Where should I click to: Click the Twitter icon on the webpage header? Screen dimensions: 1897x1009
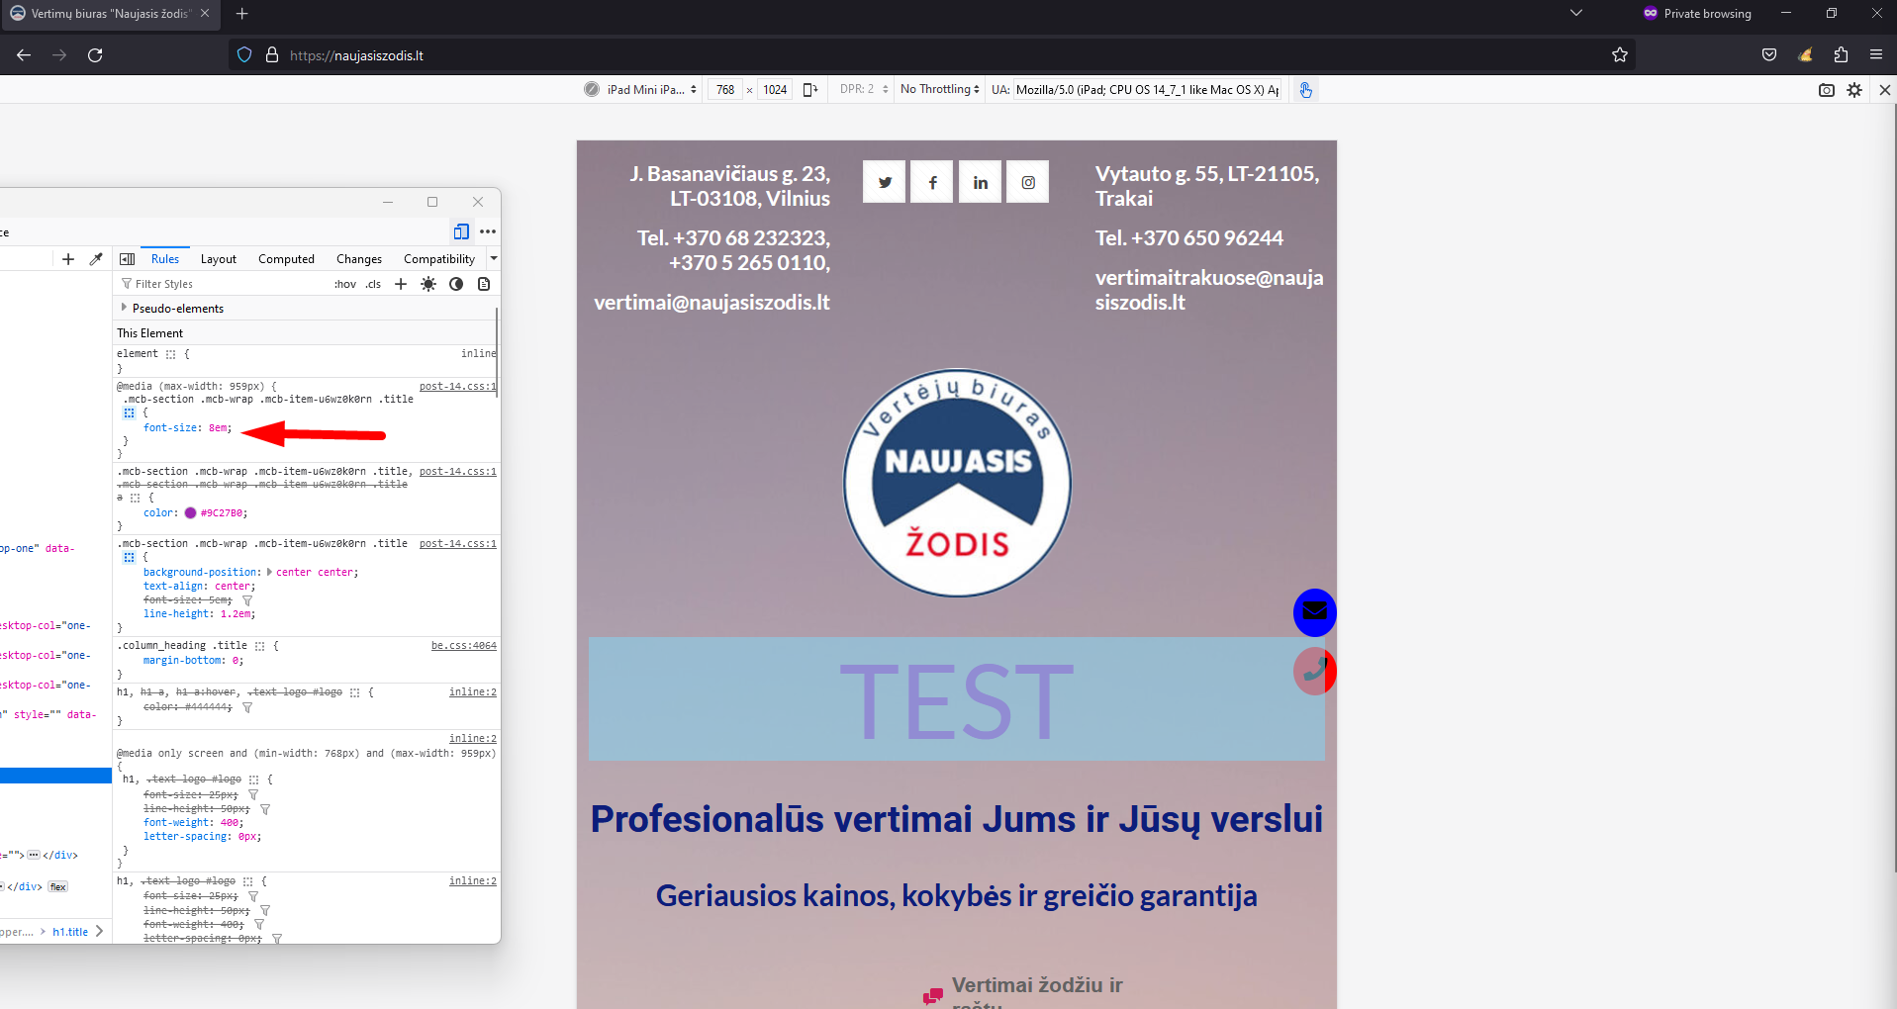(885, 182)
